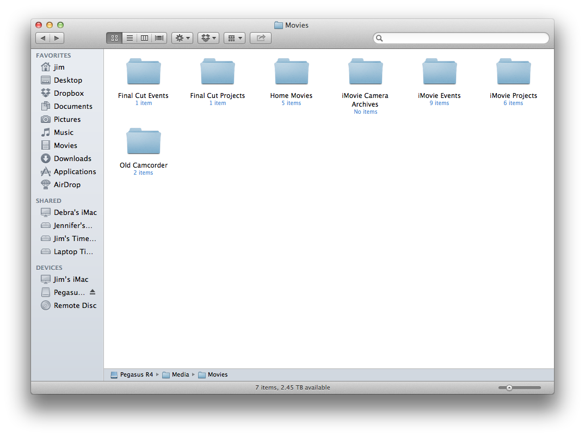585x437 pixels.
Task: Open Downloads in the sidebar
Action: click(67, 158)
